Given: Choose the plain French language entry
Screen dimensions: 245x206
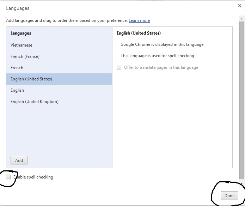Looking at the screenshot, I should tap(17, 68).
